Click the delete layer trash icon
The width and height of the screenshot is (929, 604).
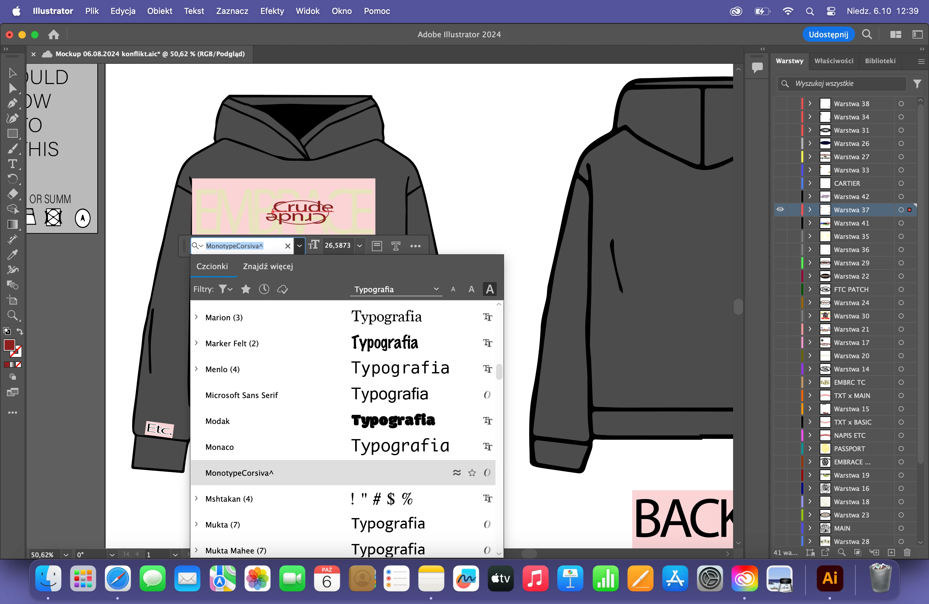click(x=907, y=553)
